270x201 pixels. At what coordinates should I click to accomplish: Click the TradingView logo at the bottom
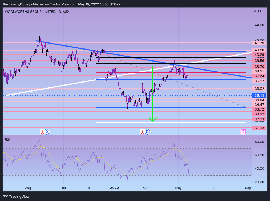pyautogui.click(x=16, y=196)
